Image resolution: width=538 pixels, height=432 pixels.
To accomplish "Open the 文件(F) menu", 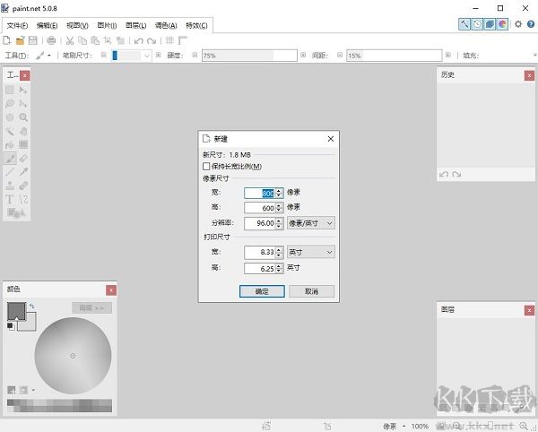I will (17, 25).
